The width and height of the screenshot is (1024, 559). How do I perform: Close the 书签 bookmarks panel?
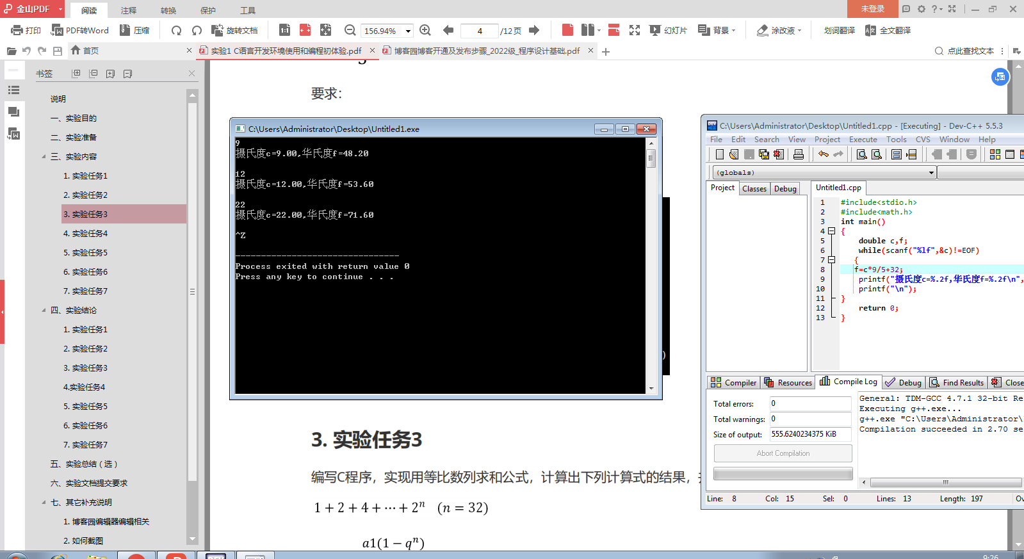[191, 74]
